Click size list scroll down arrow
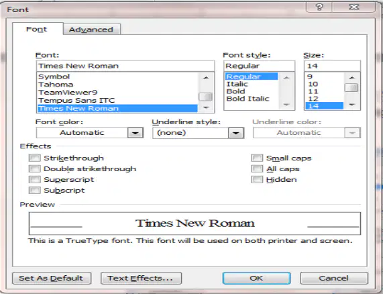 [x=351, y=105]
